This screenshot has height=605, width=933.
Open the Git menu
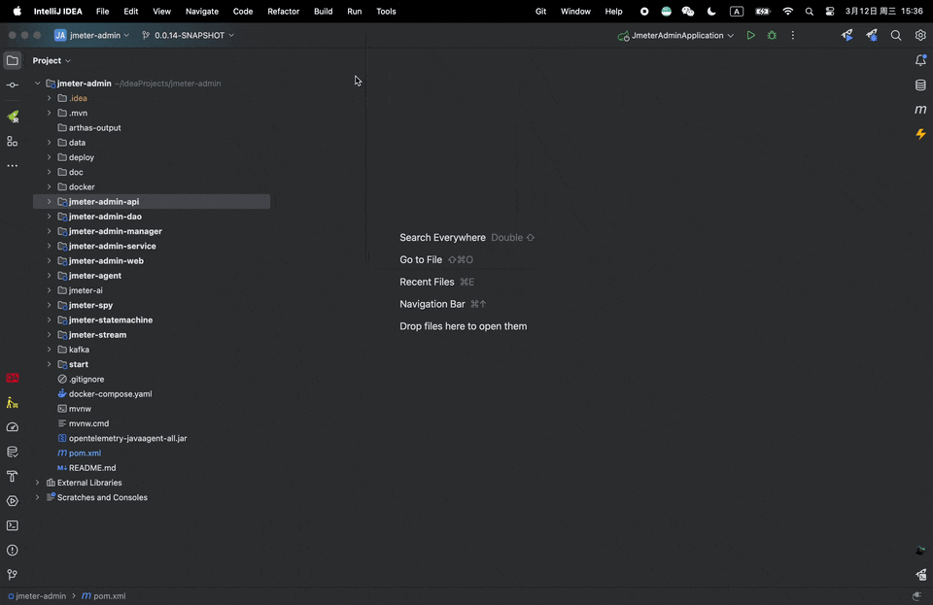(x=541, y=12)
